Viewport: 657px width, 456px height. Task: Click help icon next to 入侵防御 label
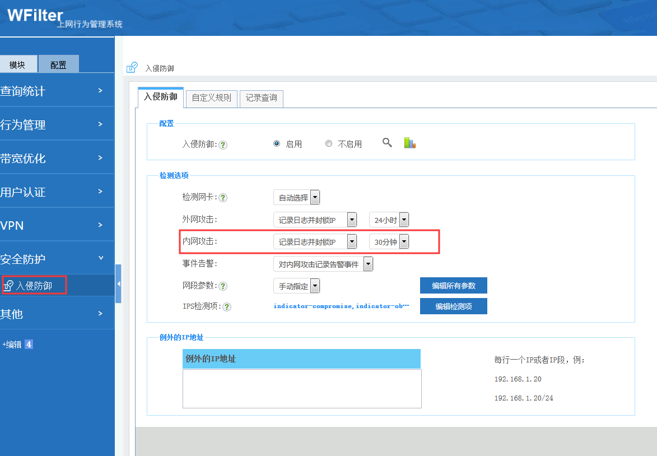(223, 145)
